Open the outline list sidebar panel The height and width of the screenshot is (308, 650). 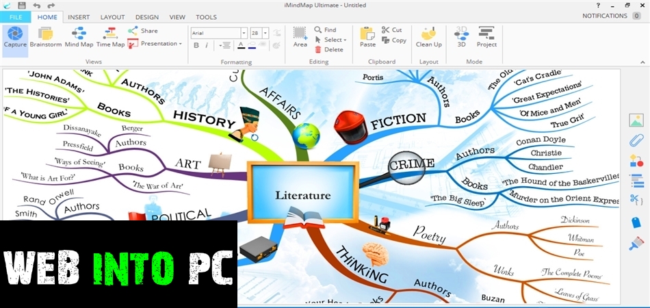pyautogui.click(x=636, y=180)
